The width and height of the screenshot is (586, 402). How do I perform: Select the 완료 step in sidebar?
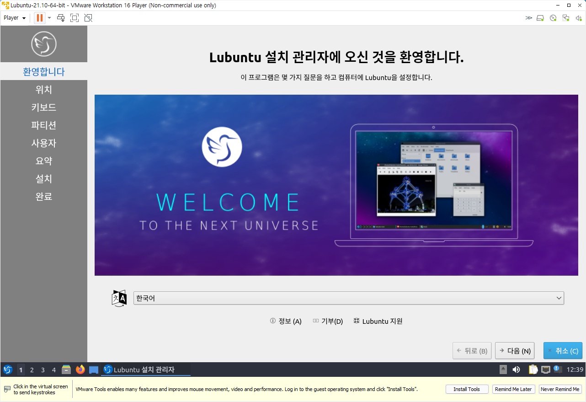click(x=44, y=197)
